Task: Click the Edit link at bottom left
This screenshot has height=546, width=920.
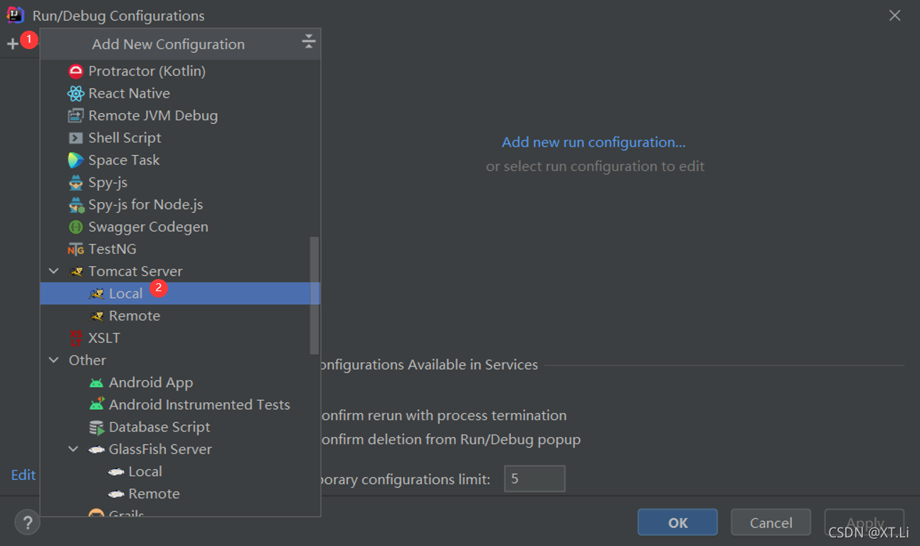Action: [23, 475]
